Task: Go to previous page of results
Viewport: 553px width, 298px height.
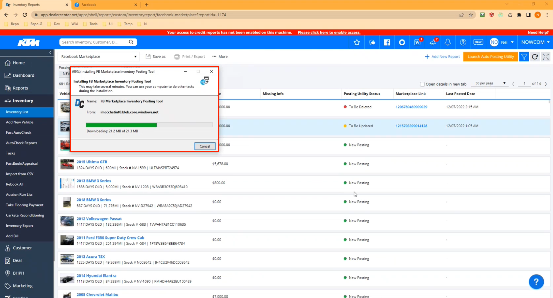Action: pyautogui.click(x=513, y=84)
